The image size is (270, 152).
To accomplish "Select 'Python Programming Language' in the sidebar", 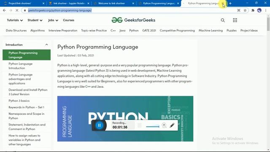I will [x=27, y=55].
